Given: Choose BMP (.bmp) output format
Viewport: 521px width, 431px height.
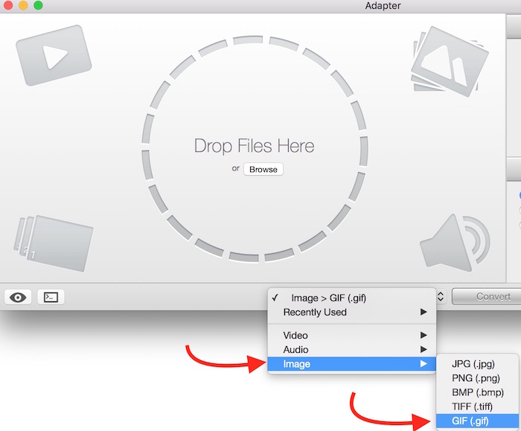Looking at the screenshot, I should tap(476, 392).
